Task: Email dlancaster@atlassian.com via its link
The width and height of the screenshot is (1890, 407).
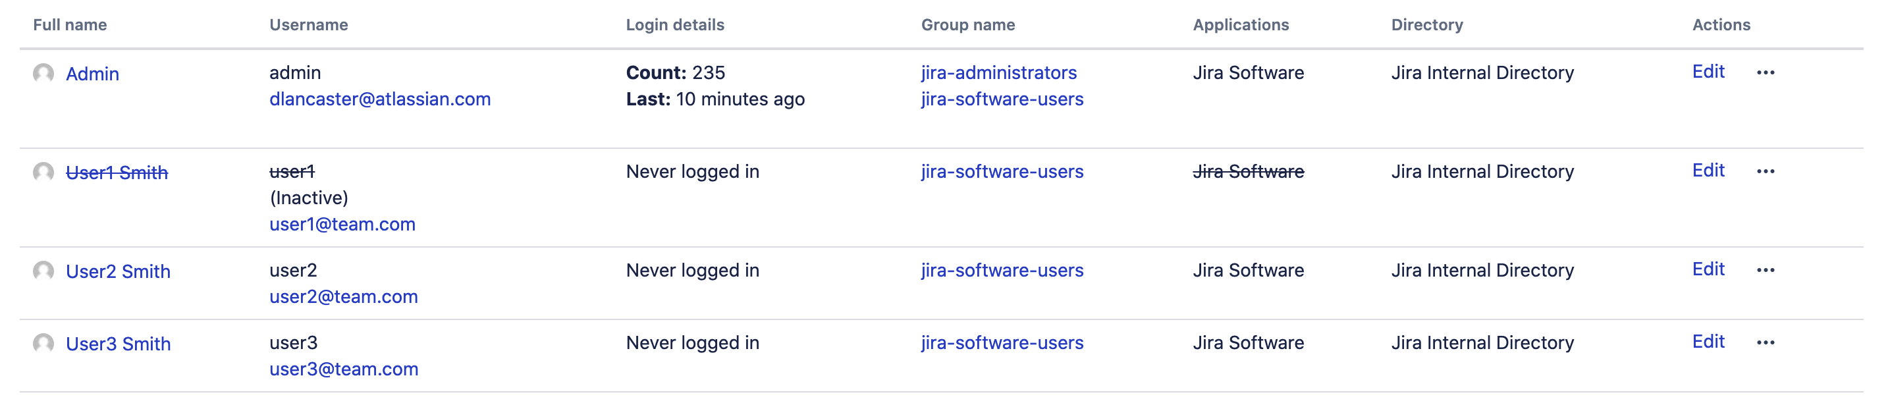Action: 380,99
